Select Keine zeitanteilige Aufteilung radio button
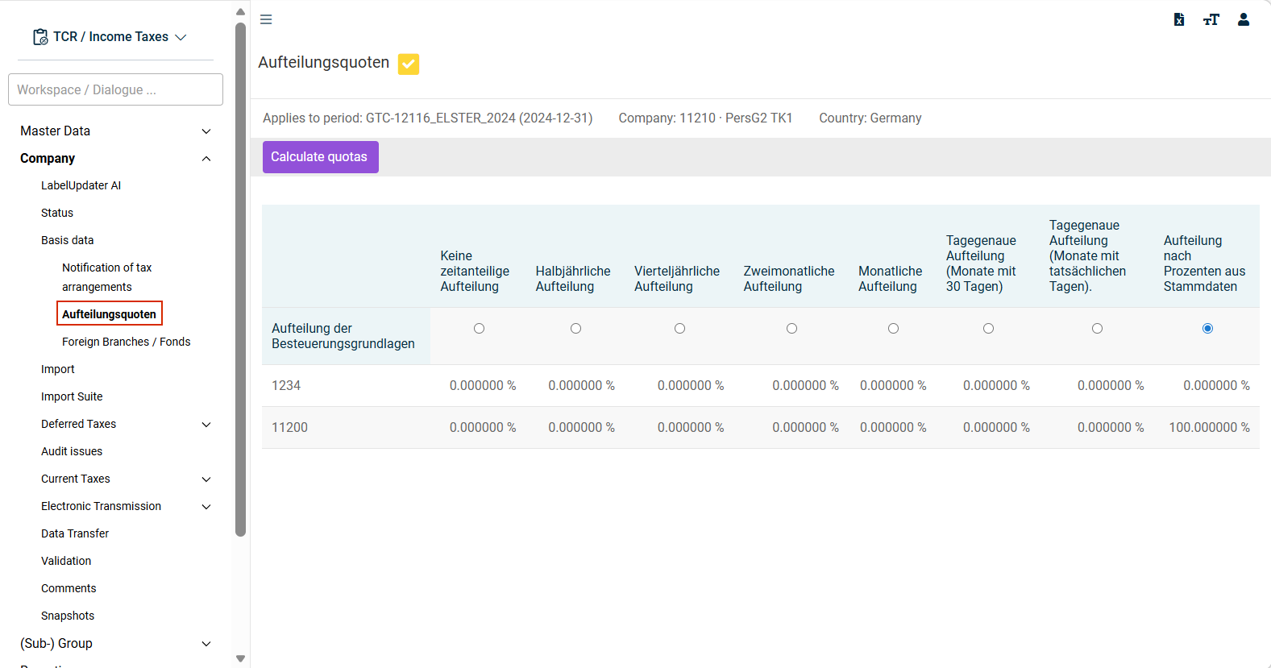The height and width of the screenshot is (668, 1271). click(x=479, y=328)
